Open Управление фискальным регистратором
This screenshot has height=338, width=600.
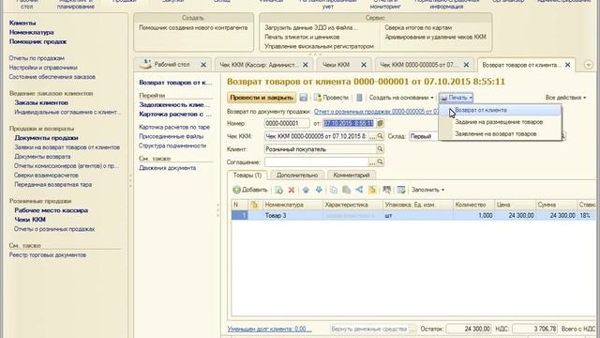point(319,46)
